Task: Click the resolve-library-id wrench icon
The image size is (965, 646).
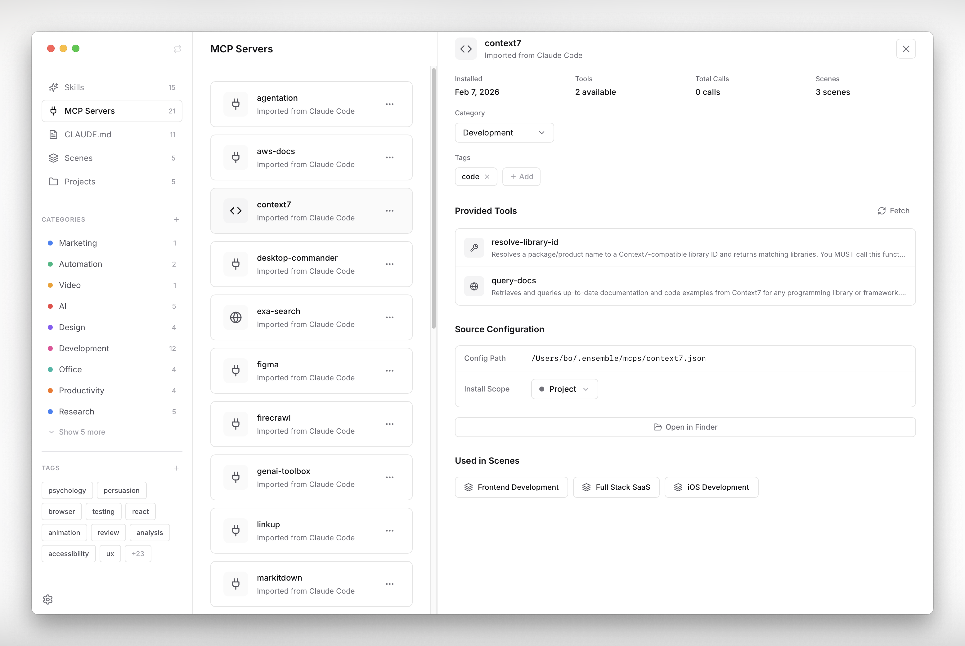Action: click(474, 248)
